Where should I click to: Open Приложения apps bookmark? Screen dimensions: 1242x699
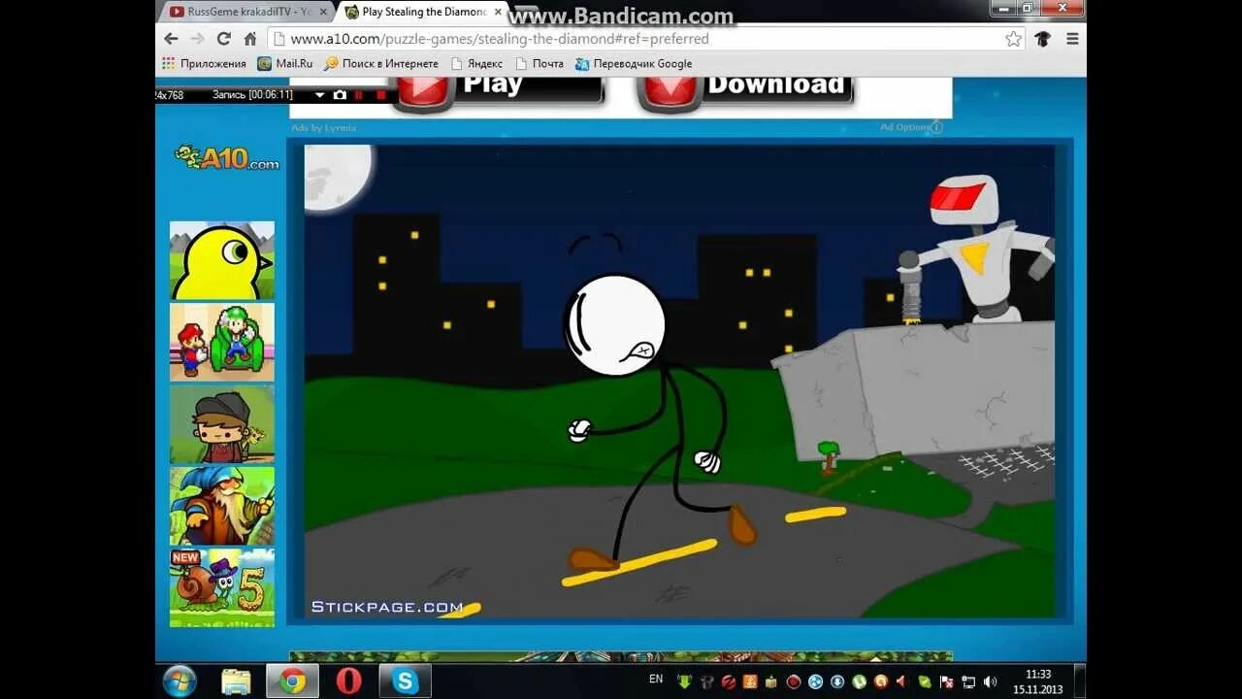(x=204, y=64)
